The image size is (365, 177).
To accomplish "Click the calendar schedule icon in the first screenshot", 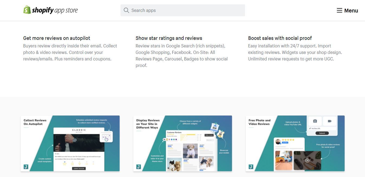I will coord(106,137).
